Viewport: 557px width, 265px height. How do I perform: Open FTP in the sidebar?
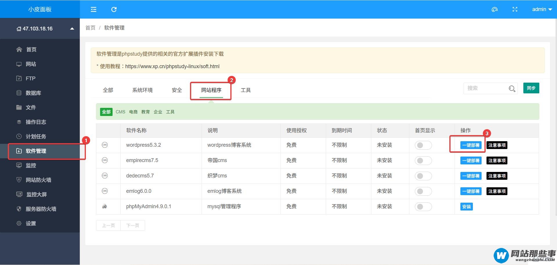(40, 79)
